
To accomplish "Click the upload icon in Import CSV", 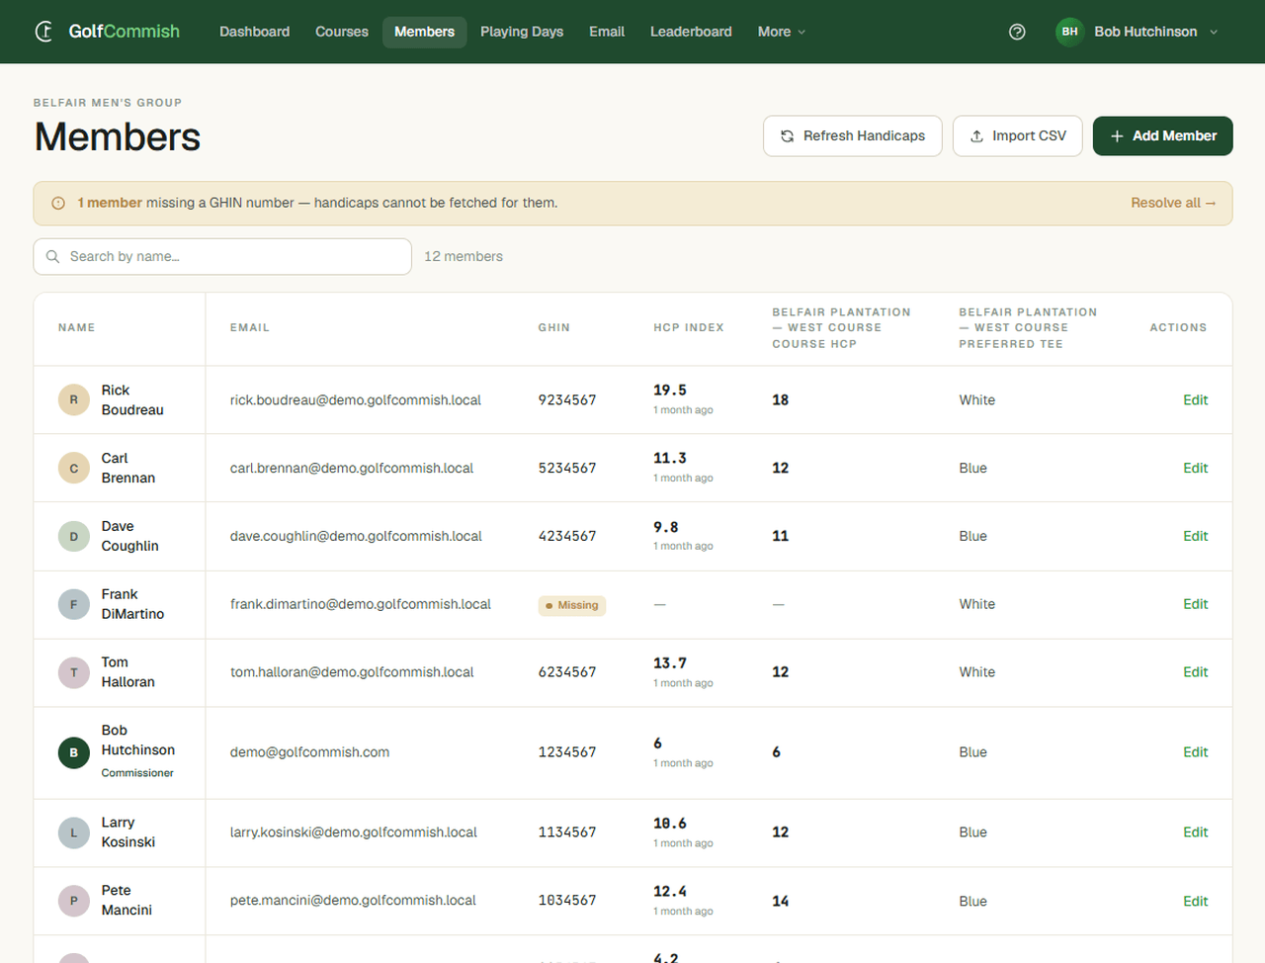I will [x=976, y=136].
